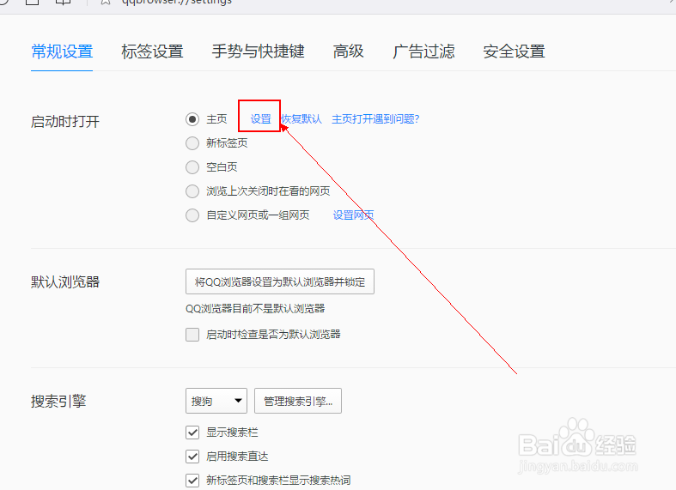Click the 恢复默认 link

pyautogui.click(x=301, y=119)
